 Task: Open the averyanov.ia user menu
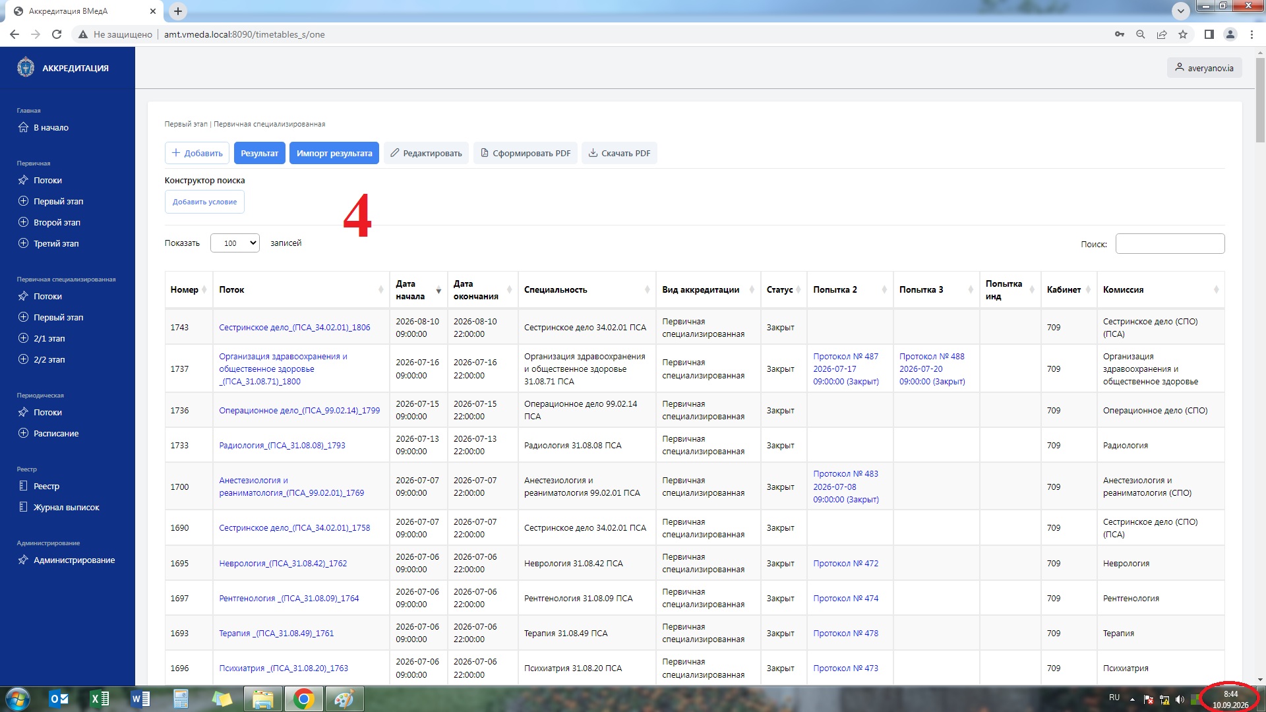1204,67
